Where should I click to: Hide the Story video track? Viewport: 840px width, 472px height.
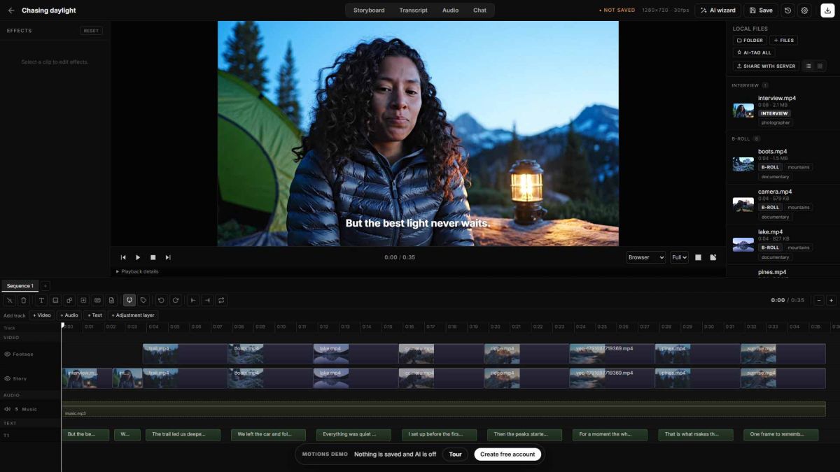[7, 378]
